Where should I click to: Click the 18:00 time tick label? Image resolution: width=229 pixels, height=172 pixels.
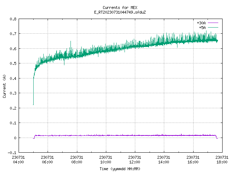pos(222,162)
